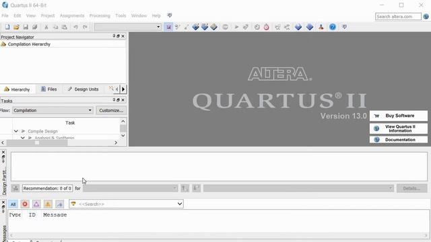
Task: Open the View menu
Action: coord(31,15)
